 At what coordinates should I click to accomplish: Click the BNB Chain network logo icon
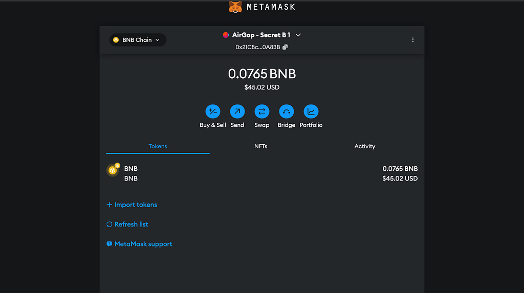(116, 40)
